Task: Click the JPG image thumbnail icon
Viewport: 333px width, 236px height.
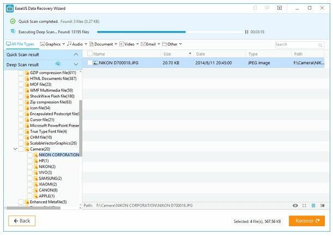Action: pyautogui.click(x=95, y=63)
